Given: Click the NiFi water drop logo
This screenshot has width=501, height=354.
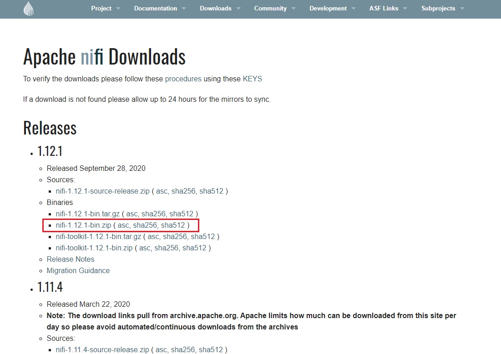Looking at the screenshot, I should [x=29, y=9].
